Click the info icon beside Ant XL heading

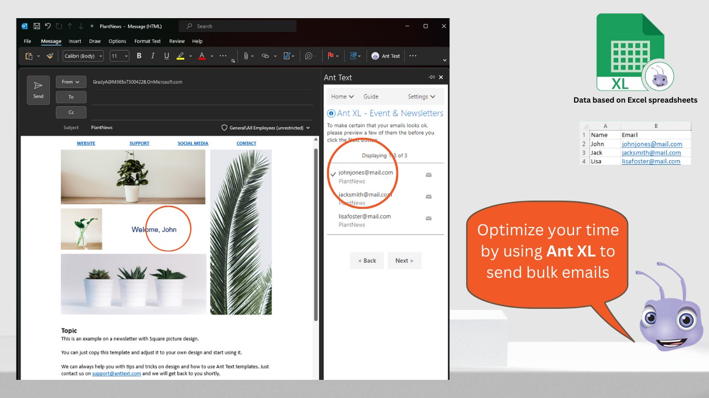pos(331,113)
